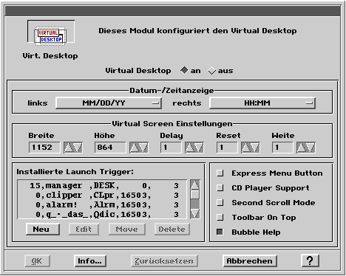Viewport: 346px width, 276px height.
Task: Click the dark window title bar
Action: pos(173,11)
